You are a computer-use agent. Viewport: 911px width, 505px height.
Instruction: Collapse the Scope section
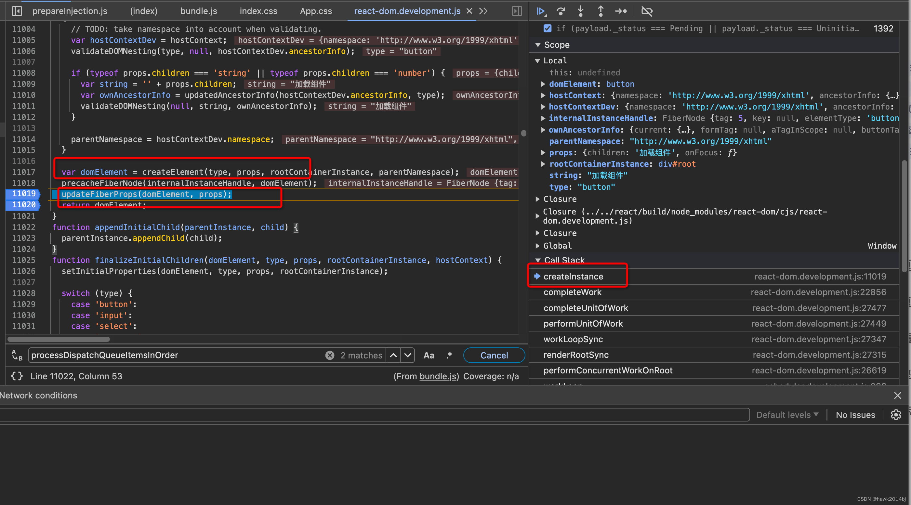(538, 45)
